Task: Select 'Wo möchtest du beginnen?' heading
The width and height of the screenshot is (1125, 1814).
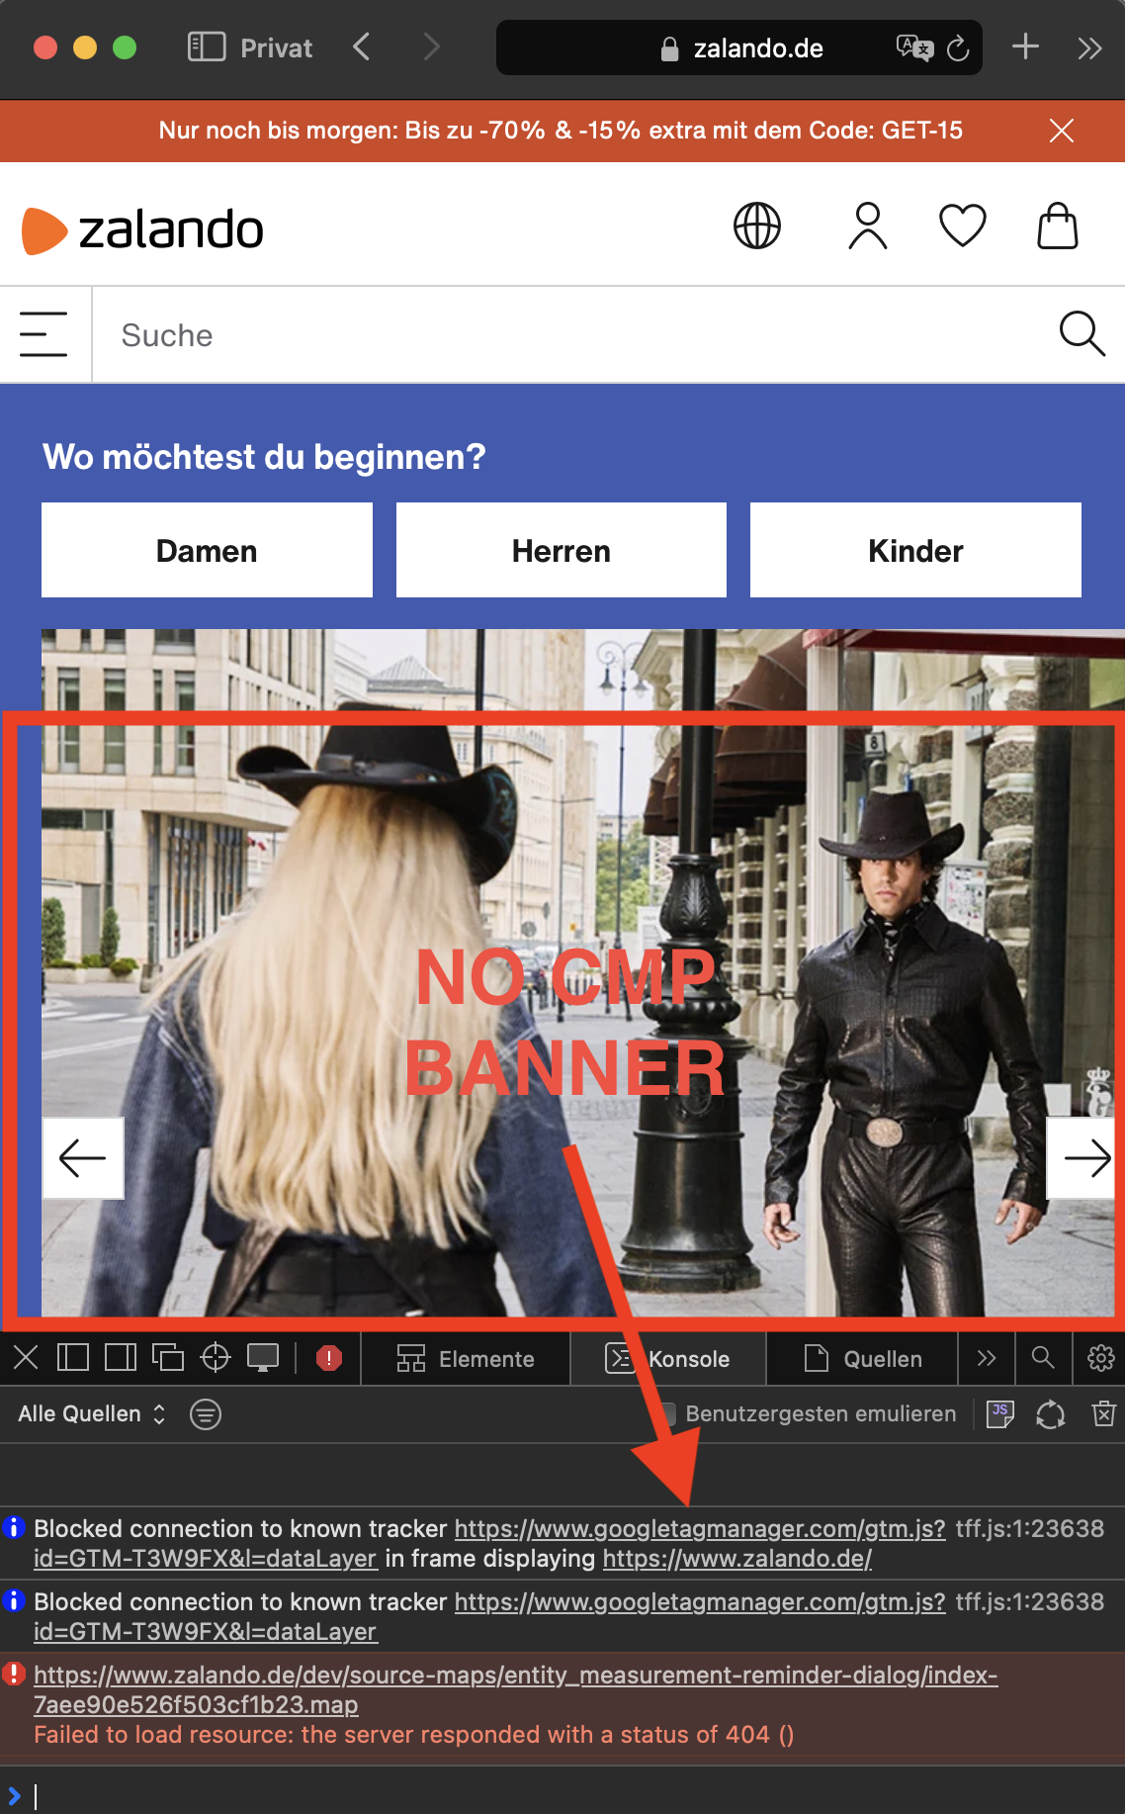Action: coord(264,457)
